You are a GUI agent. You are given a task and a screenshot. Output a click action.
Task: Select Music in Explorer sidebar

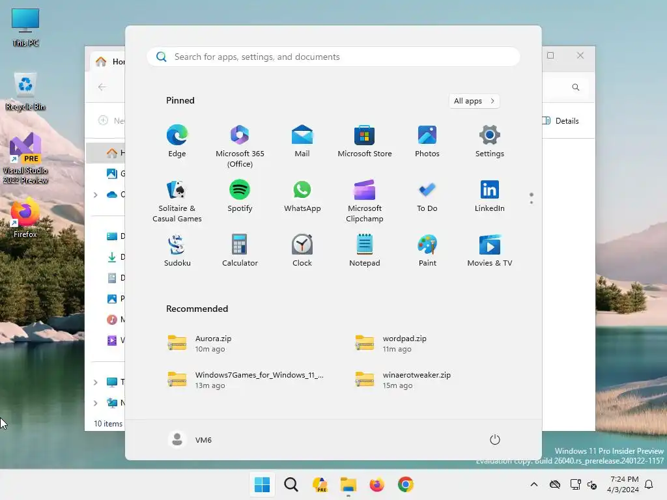coord(116,319)
